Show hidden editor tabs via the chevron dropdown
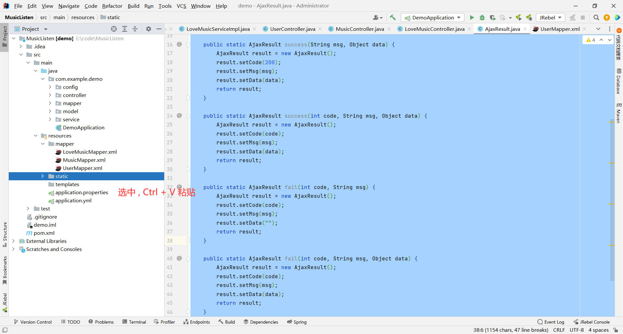Screen dimensions: 623x334 click(598, 29)
